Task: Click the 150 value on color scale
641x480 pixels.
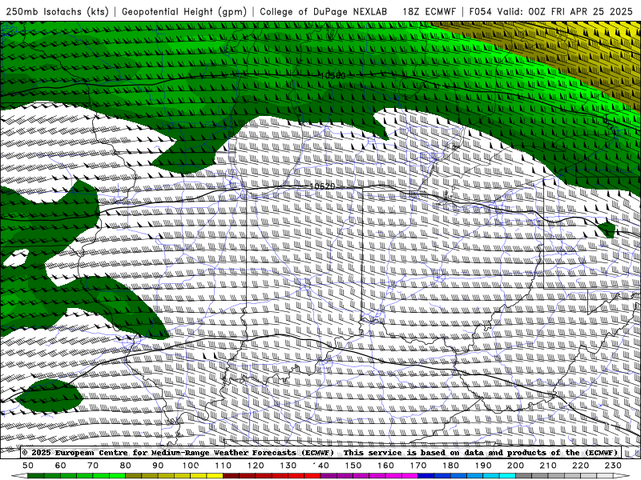Action: [353, 466]
